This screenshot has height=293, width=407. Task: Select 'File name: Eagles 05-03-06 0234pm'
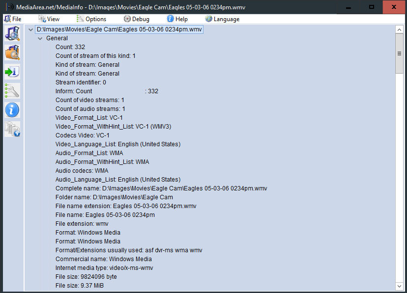(105, 214)
